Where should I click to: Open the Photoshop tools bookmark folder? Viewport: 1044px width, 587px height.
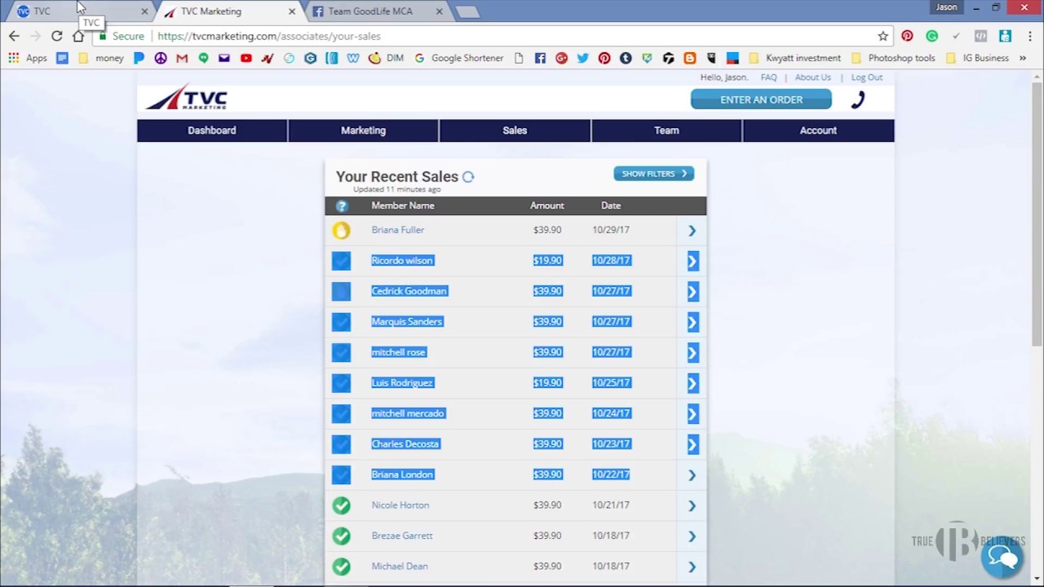coord(893,58)
